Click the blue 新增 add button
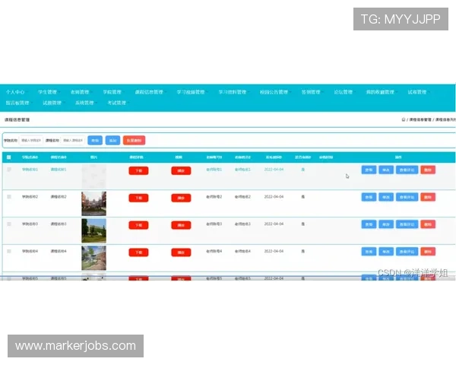456x365 pixels. click(x=113, y=141)
